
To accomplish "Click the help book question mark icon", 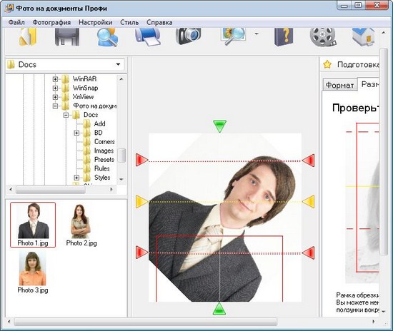I will click(284, 37).
